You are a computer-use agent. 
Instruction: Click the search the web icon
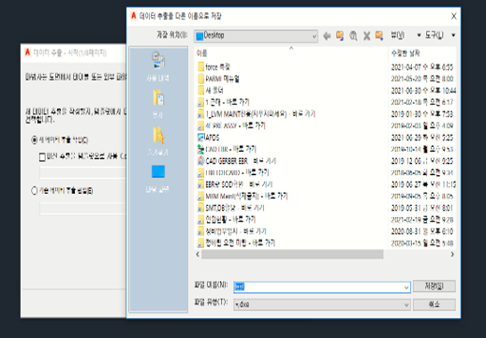[x=353, y=36]
